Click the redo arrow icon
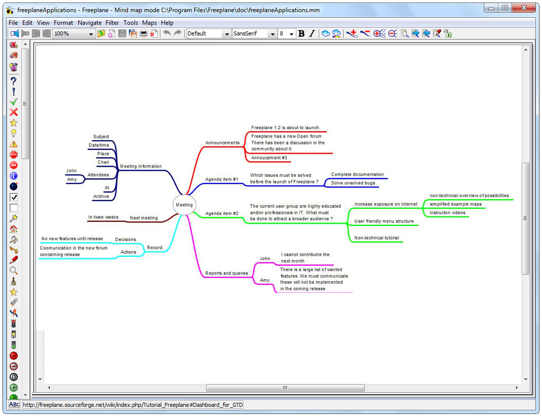Viewport: 542px width, 416px height. pos(177,33)
